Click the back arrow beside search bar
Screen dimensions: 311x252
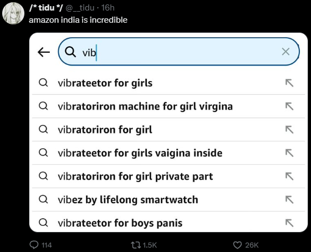[44, 52]
